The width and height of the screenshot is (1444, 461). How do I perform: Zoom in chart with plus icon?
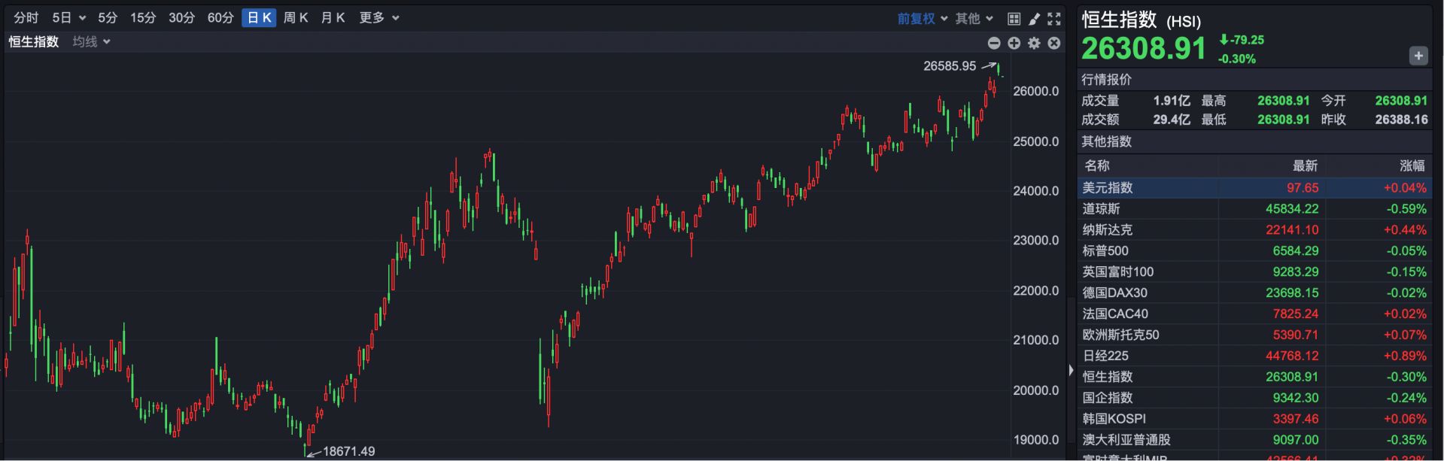click(x=1014, y=44)
